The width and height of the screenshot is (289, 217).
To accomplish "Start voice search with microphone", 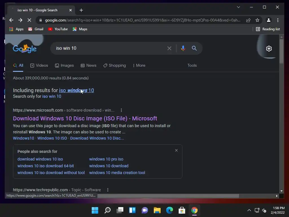I will 183,48.
